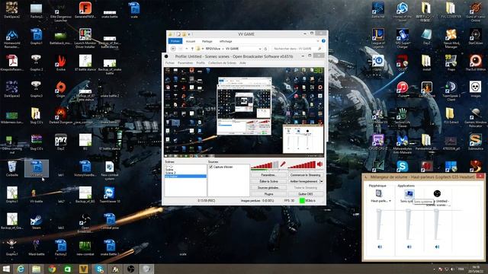Click Commencer le Streaming
488x274 pixels.
(x=305, y=175)
